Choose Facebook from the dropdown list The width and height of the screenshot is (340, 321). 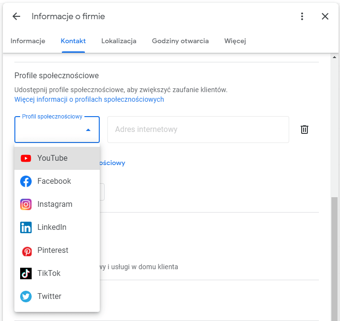coord(57,181)
